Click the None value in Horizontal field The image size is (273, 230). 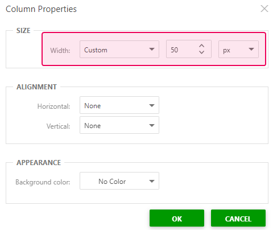pos(93,106)
